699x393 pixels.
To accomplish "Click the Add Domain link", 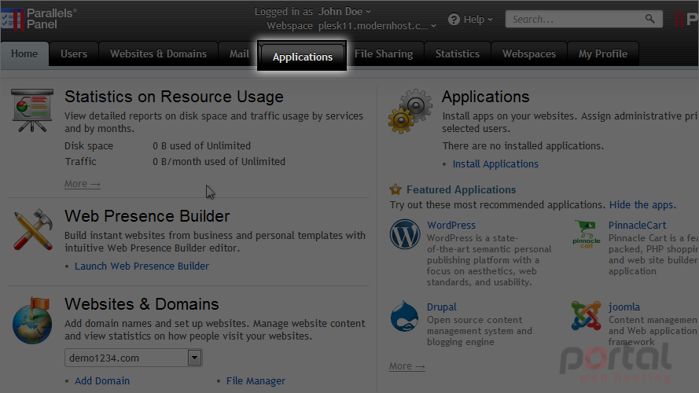I will pyautogui.click(x=102, y=381).
